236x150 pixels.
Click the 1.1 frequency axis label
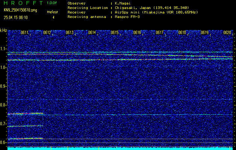(x=3, y=49)
